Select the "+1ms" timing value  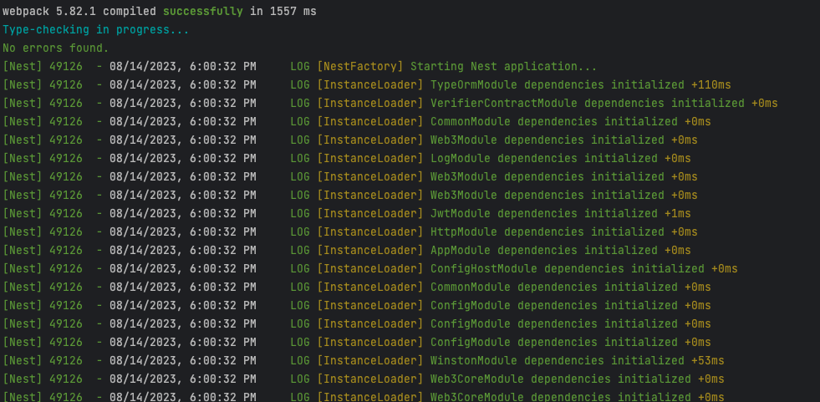678,213
